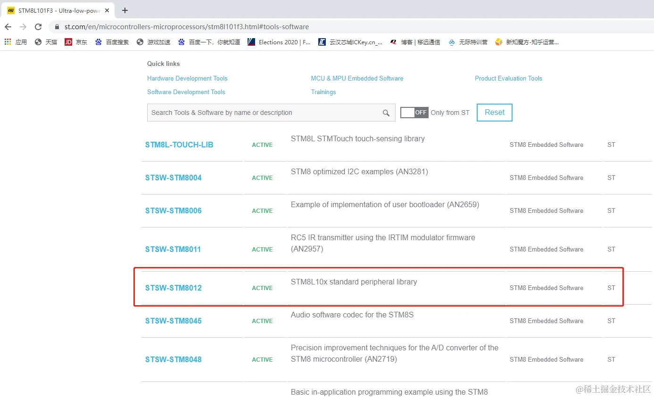Click ACTIVE status in STSW-STM8012 row
The image size is (654, 397).
(262, 288)
